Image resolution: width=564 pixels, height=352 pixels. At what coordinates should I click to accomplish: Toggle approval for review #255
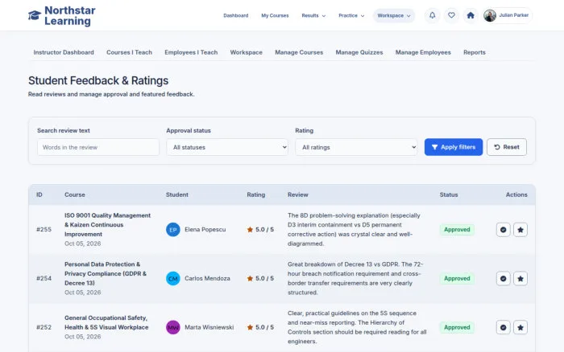504,230
